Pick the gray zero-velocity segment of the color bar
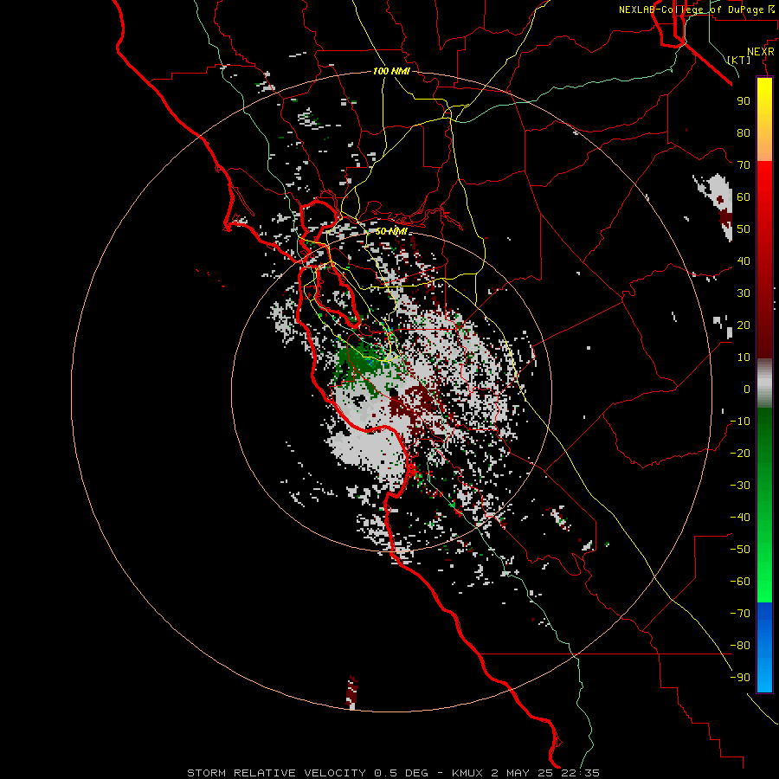779x779 pixels. pyautogui.click(x=764, y=383)
